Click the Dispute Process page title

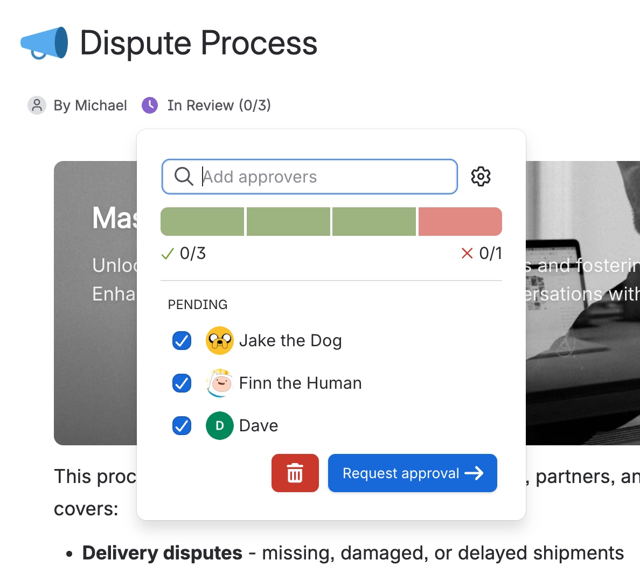198,43
